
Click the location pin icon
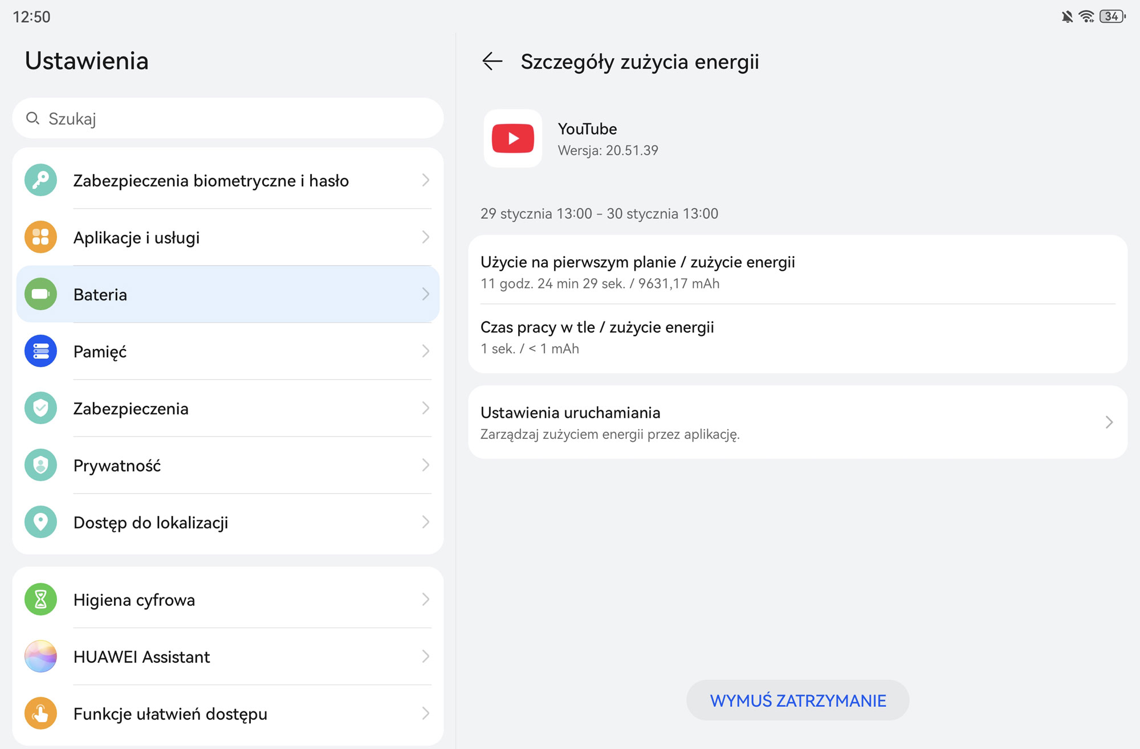40,522
